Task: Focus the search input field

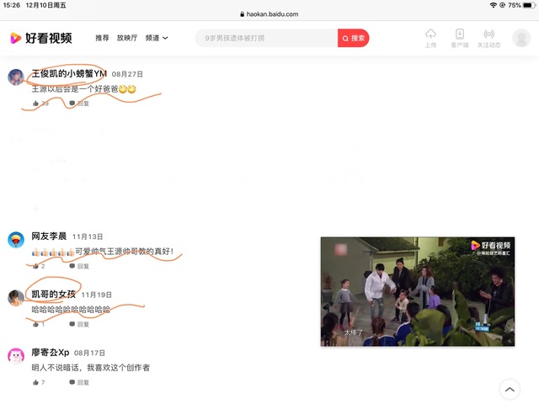Action: 266,38
